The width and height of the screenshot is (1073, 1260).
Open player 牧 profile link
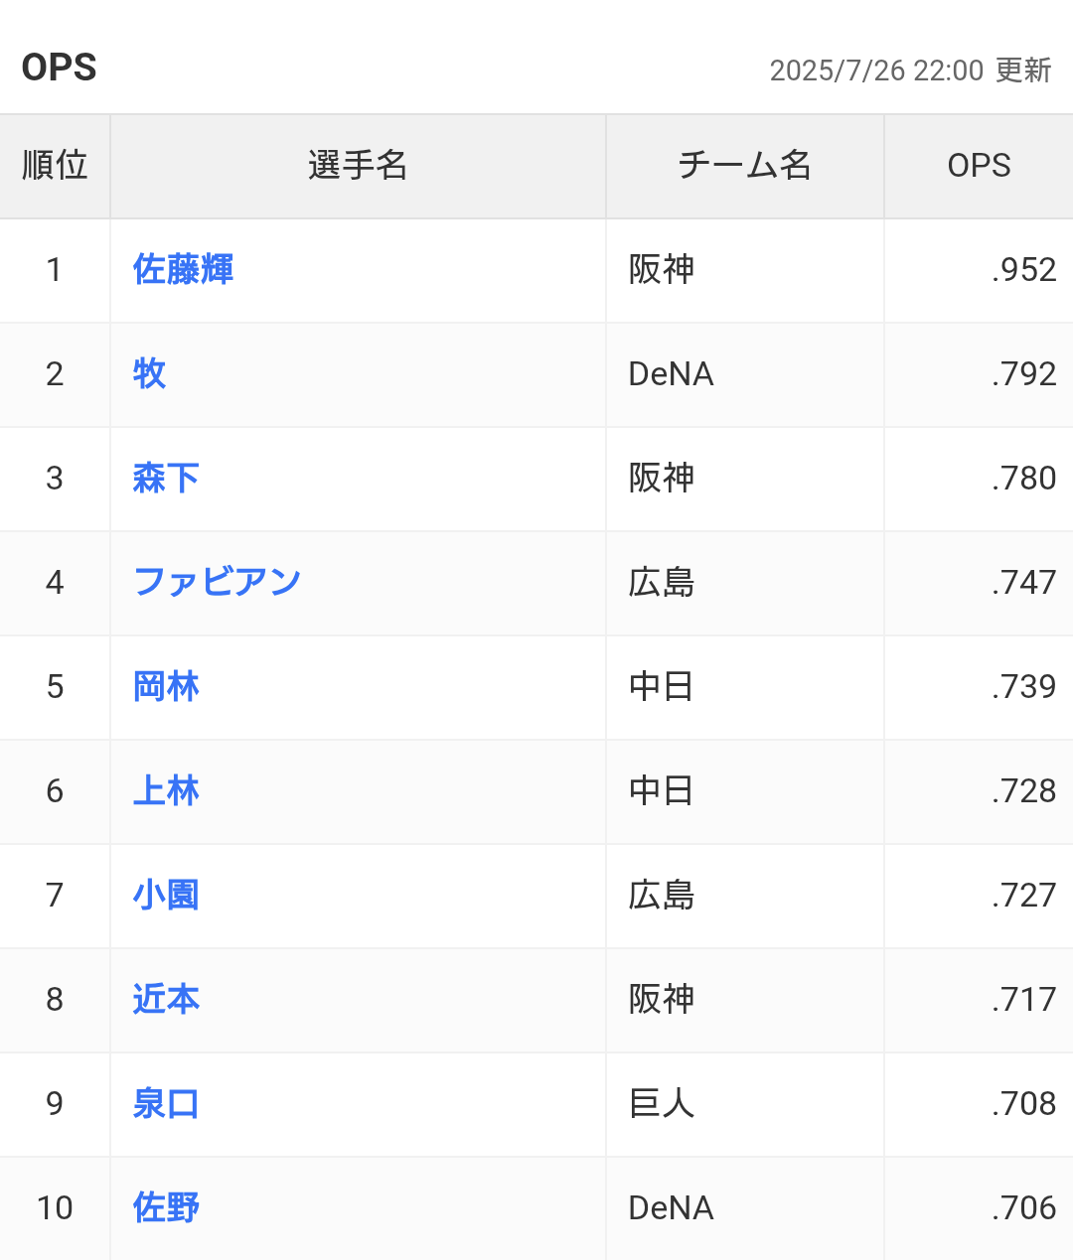click(x=149, y=374)
